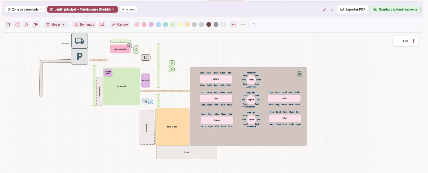The image size is (428, 173).
Task: Pick the light blue color swatch
Action: point(158,25)
